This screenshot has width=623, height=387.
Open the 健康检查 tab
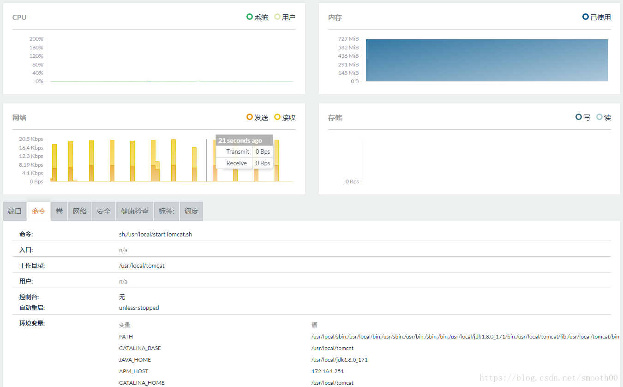135,212
